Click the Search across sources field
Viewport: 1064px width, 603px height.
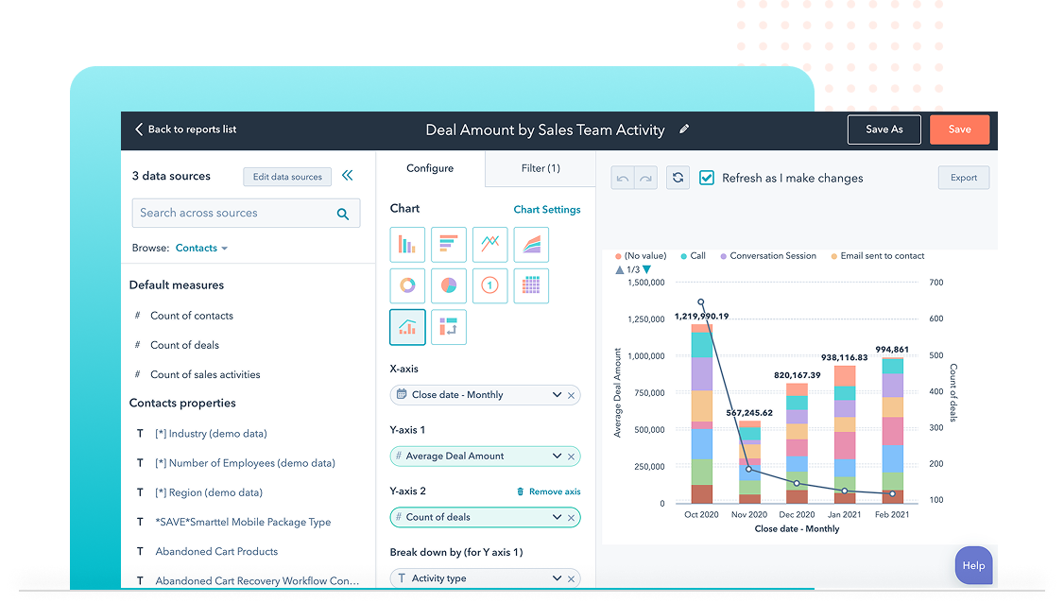(x=234, y=214)
